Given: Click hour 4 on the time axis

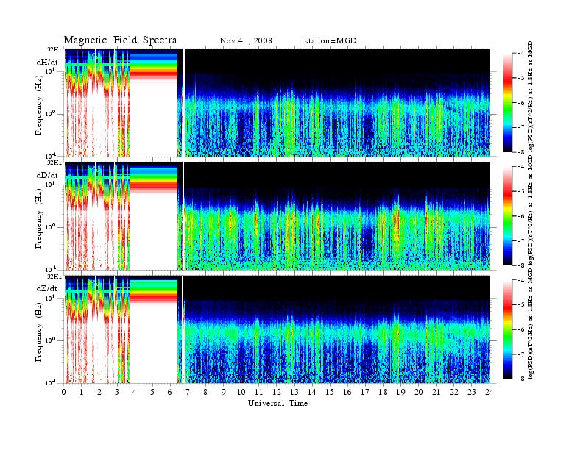Looking at the screenshot, I should (x=135, y=392).
